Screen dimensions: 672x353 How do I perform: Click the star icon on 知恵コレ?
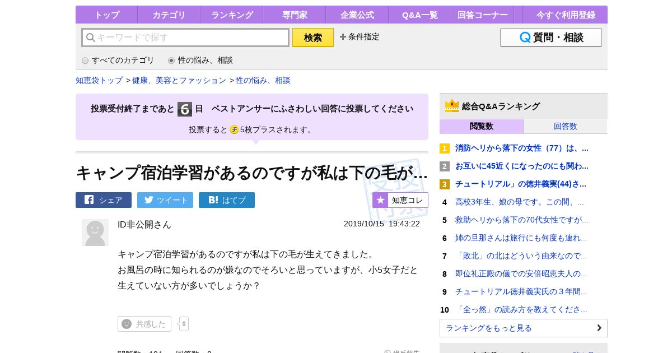[380, 200]
